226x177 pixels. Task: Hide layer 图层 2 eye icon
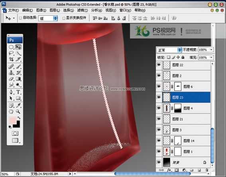point(159,76)
